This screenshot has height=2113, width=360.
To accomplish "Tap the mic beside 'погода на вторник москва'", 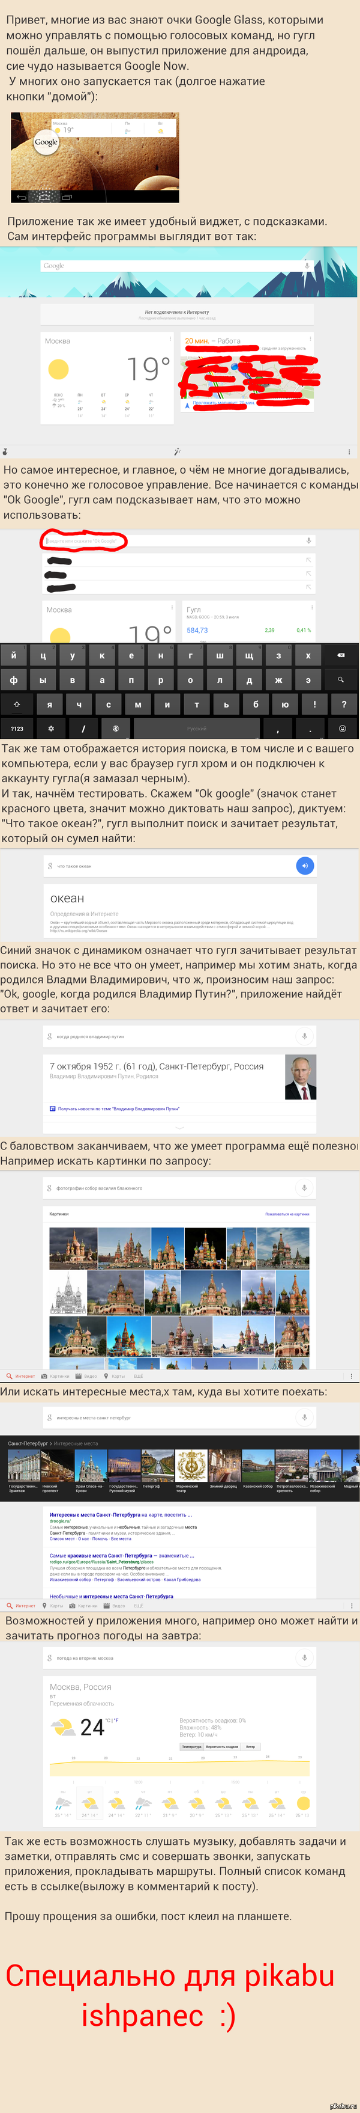I will [x=304, y=1657].
